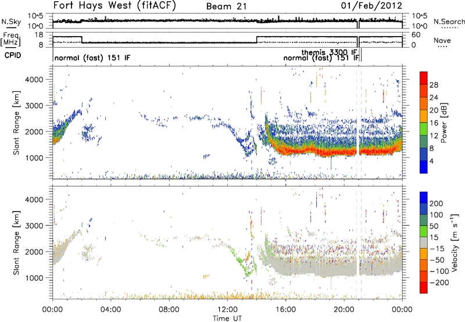
Task: Click the "Velocity [m s-1]" colorbar title
Action: coord(455,242)
